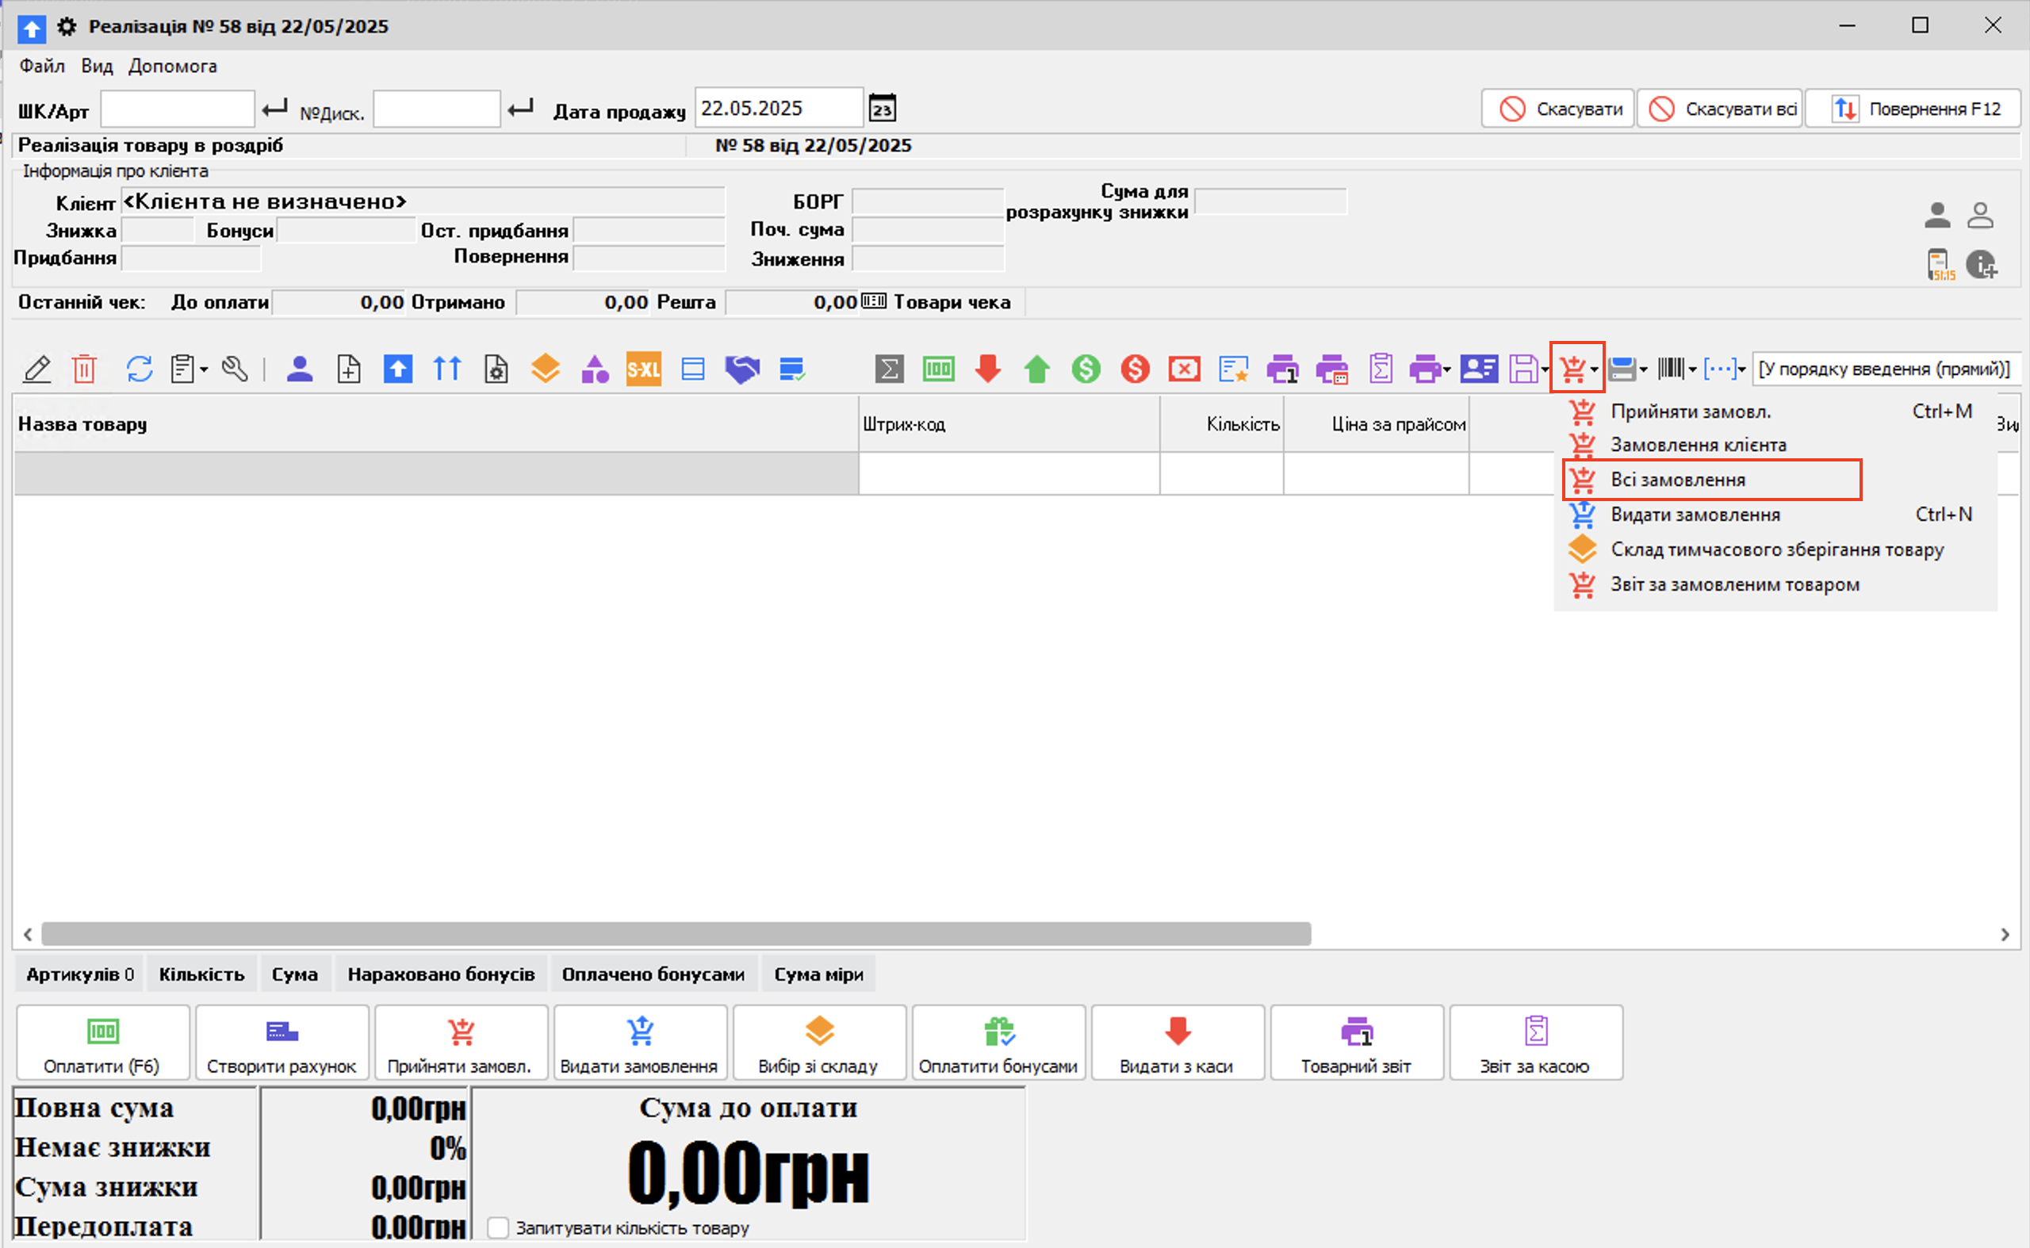Click the orange S-XL sizes icon
The height and width of the screenshot is (1248, 2030).
(643, 369)
